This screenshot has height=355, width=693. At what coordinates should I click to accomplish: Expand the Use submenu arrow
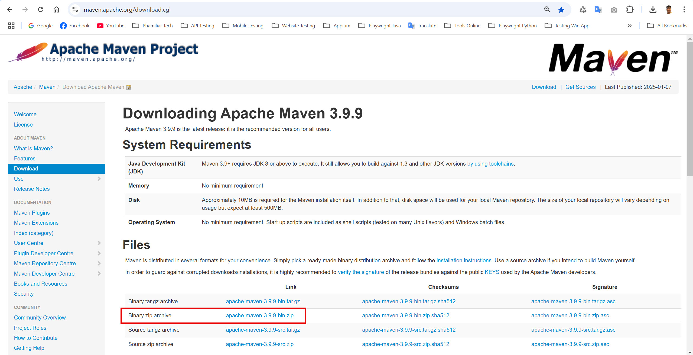(99, 179)
